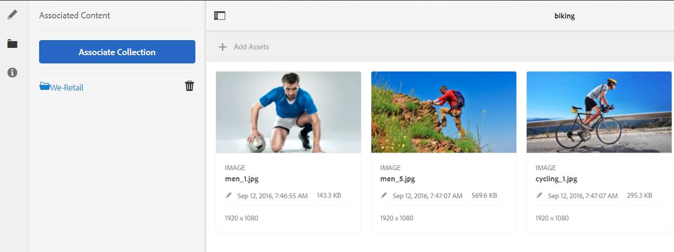Click pencil icon on cycling_1.jpg card
This screenshot has width=674, height=252.
(539, 195)
